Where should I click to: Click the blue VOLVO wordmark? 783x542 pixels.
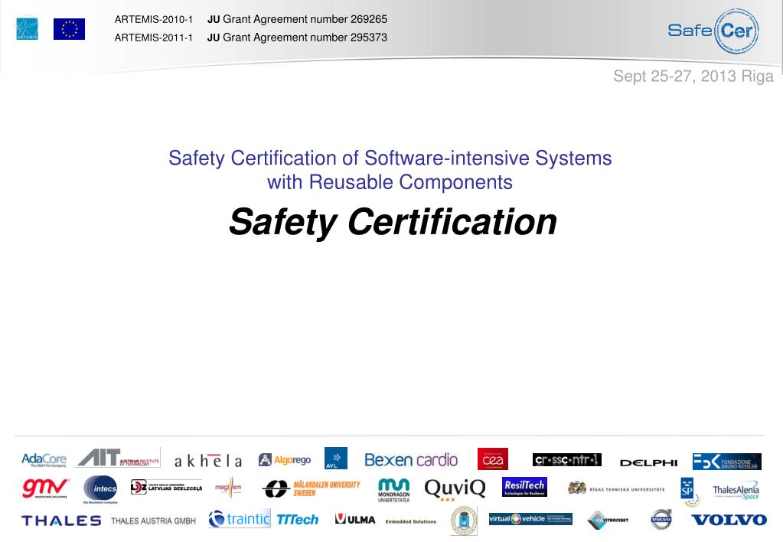coord(729,520)
